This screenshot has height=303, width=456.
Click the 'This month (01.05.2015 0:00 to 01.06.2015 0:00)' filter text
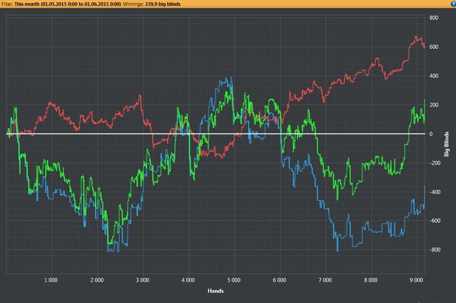coord(68,4)
